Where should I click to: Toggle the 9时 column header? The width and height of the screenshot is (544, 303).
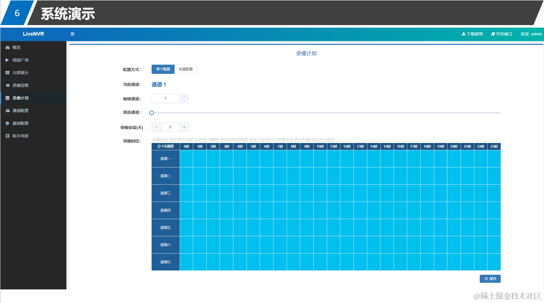coord(307,146)
